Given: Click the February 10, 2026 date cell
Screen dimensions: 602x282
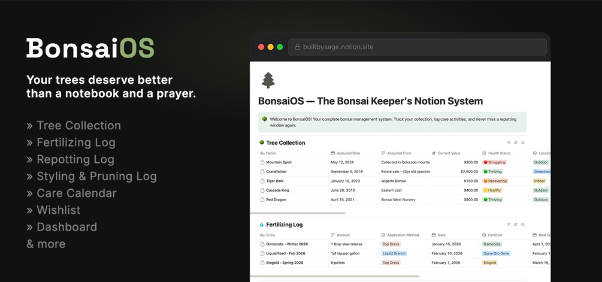Looking at the screenshot, I should point(455,253).
